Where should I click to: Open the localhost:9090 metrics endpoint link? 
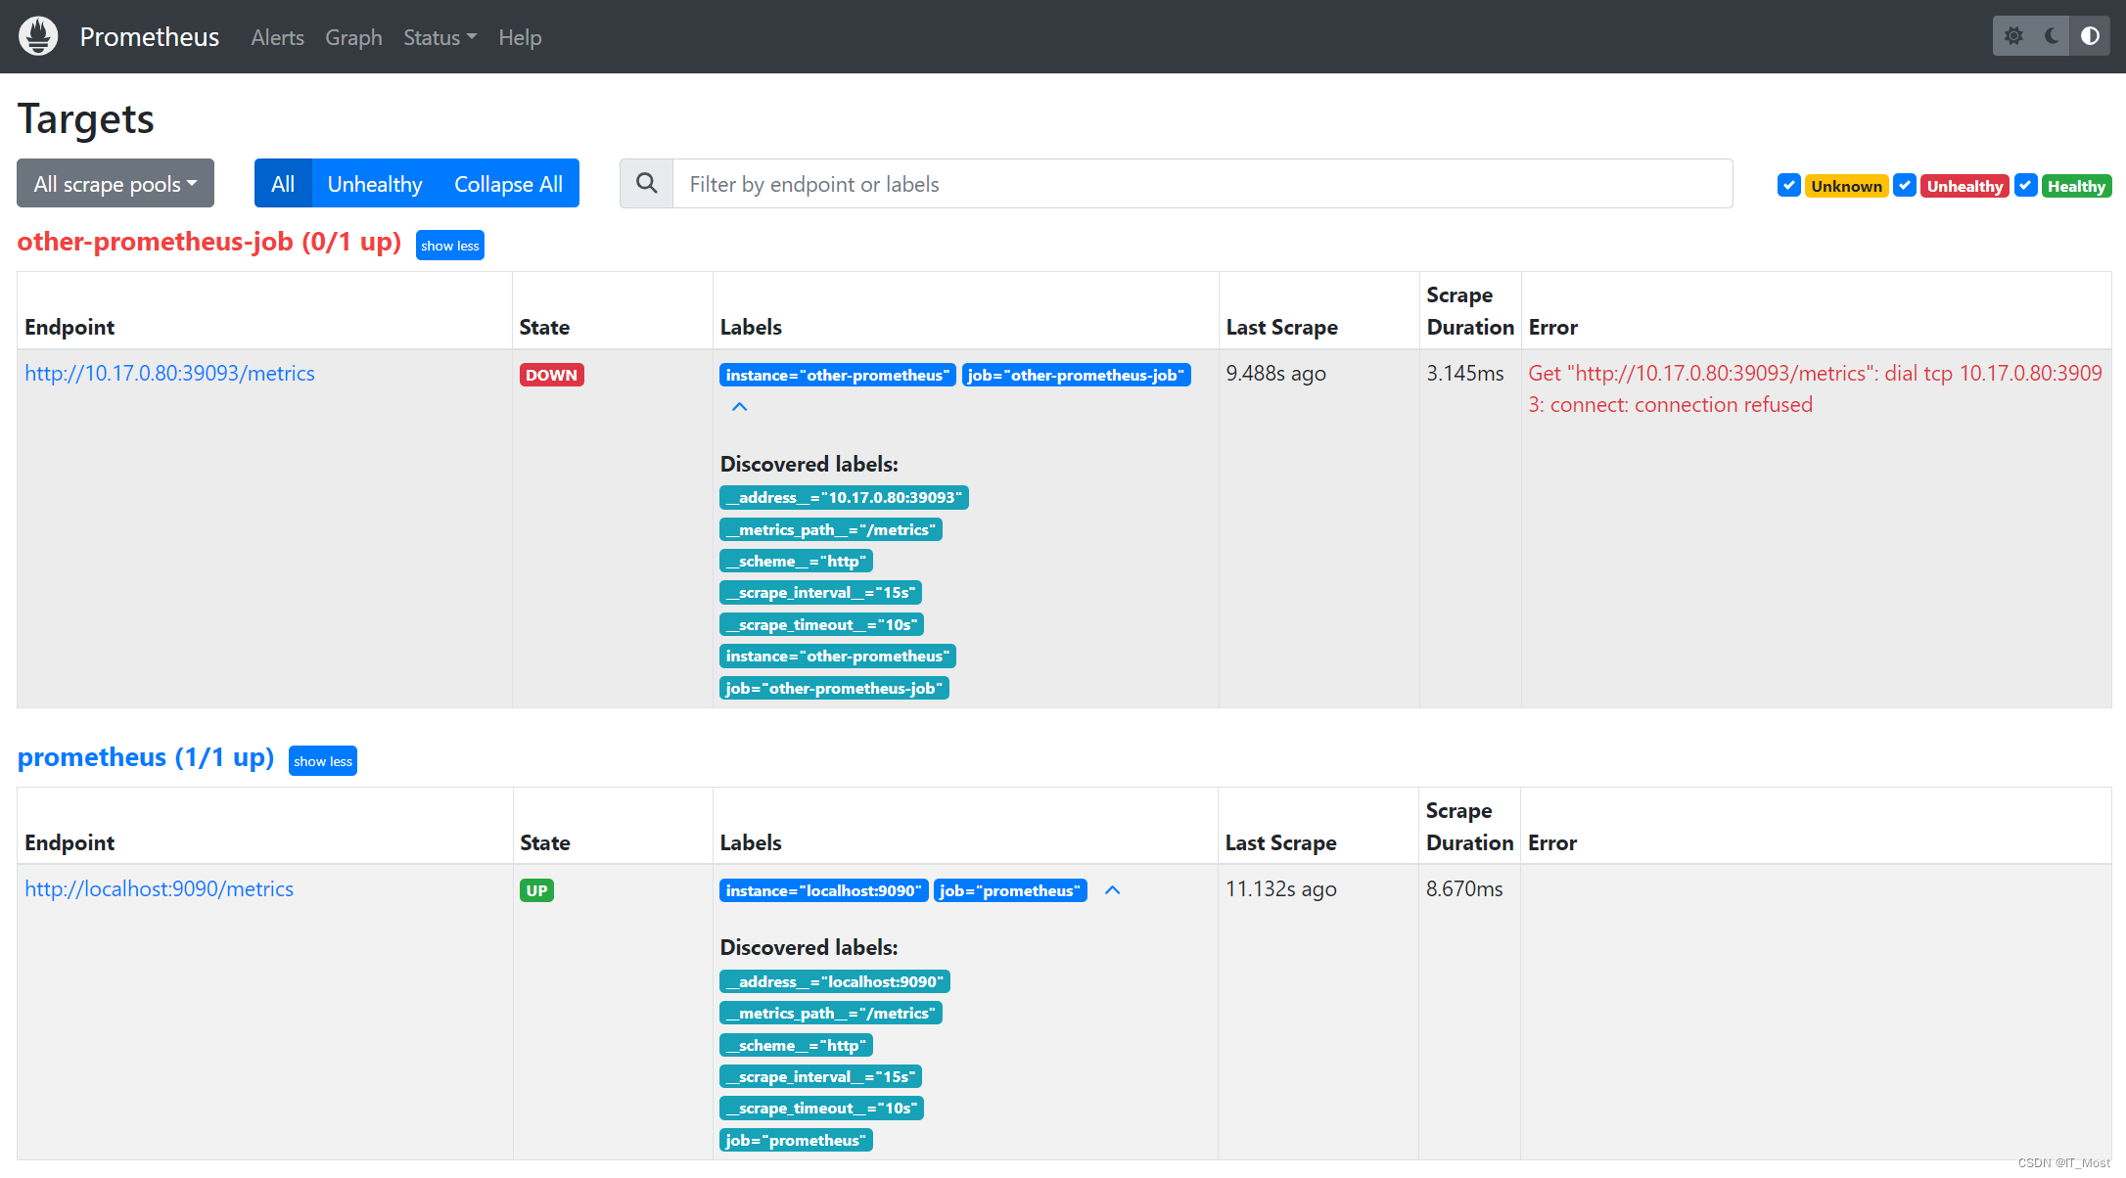pos(159,888)
